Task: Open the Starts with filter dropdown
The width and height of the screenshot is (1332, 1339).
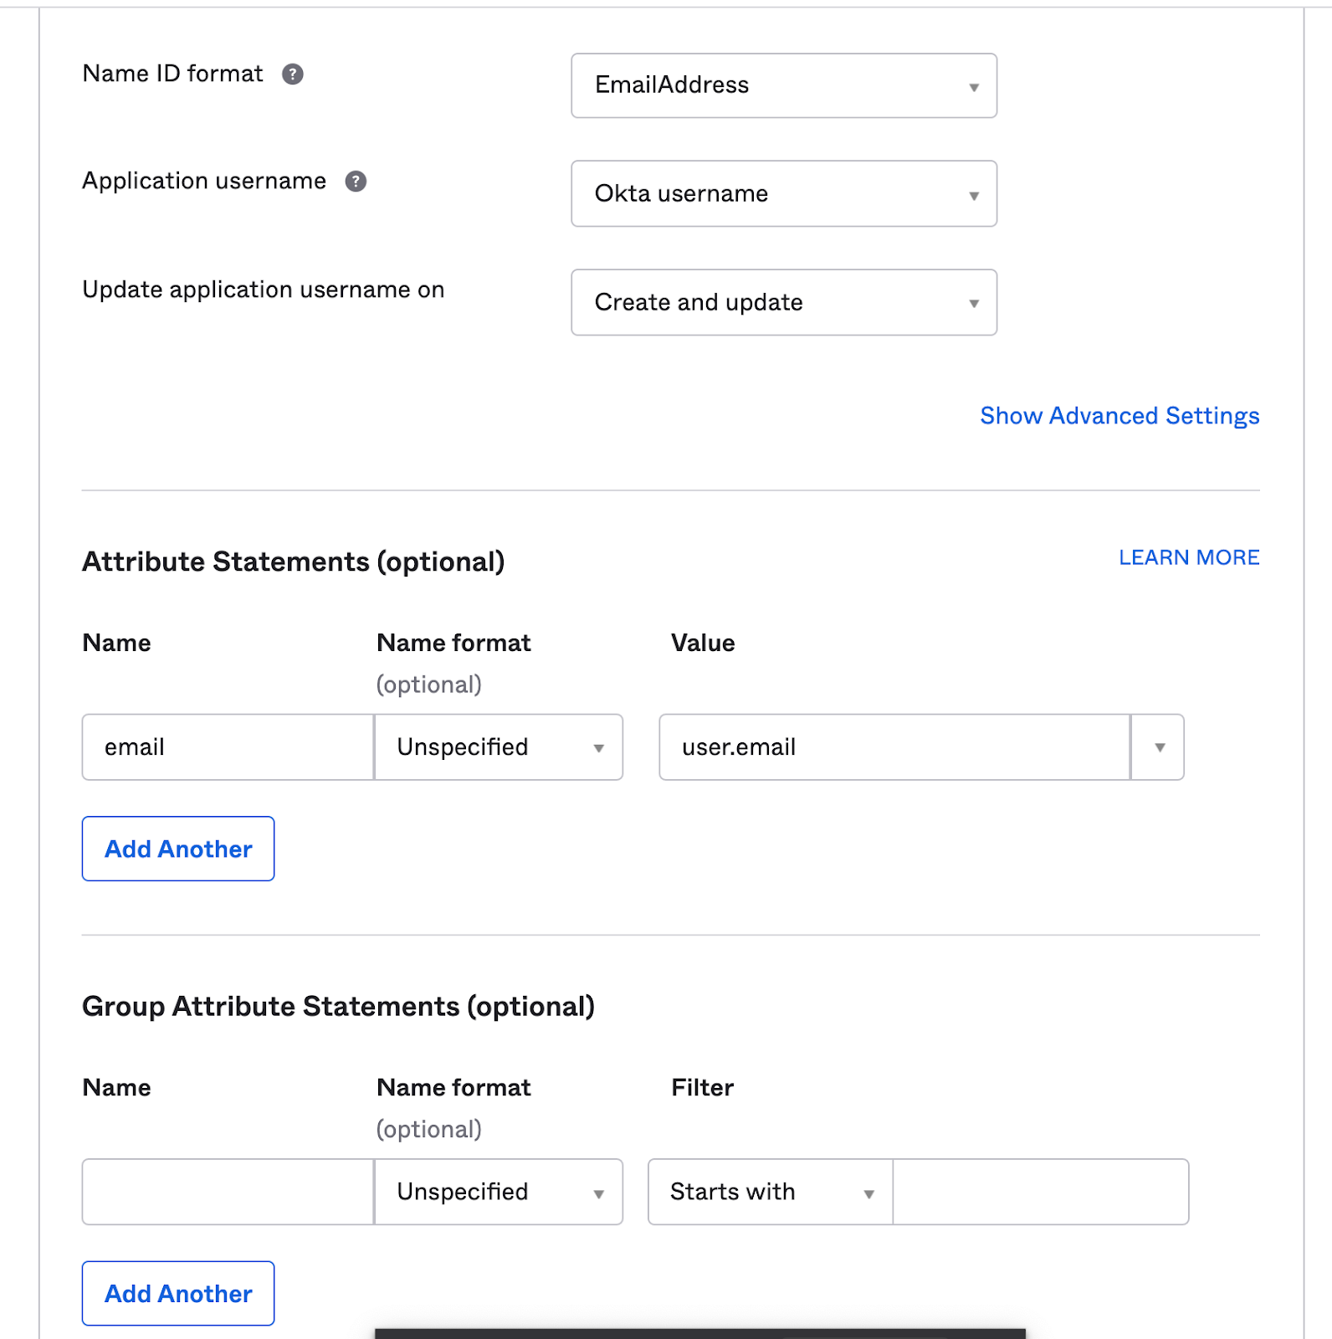Action: [x=770, y=1192]
